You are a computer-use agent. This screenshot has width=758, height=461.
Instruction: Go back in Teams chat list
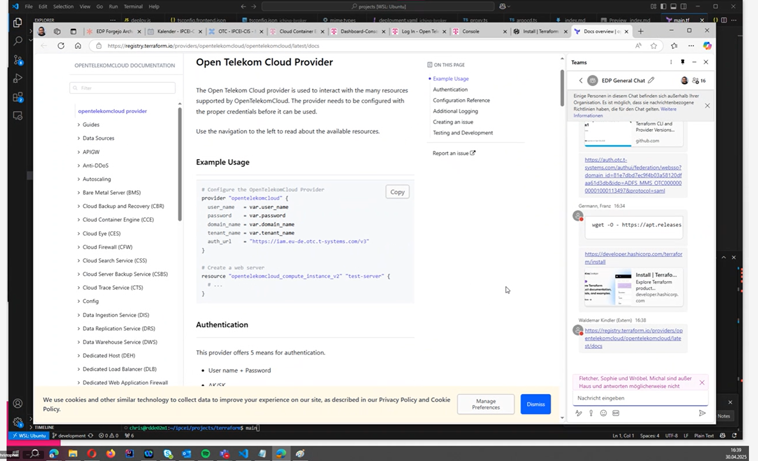coord(581,81)
